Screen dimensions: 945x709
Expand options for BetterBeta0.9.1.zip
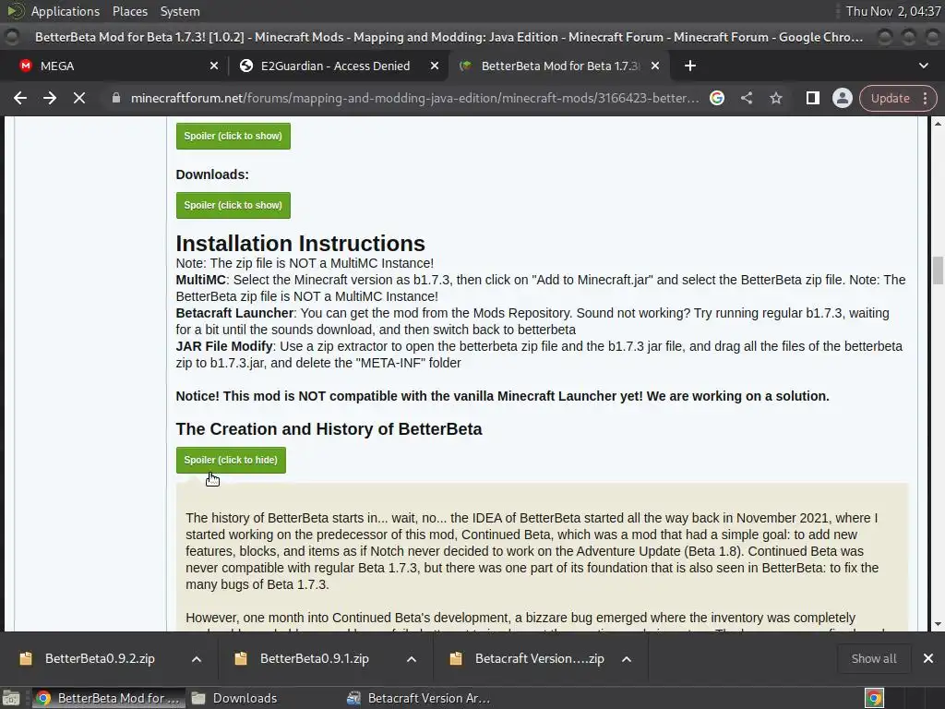(412, 659)
